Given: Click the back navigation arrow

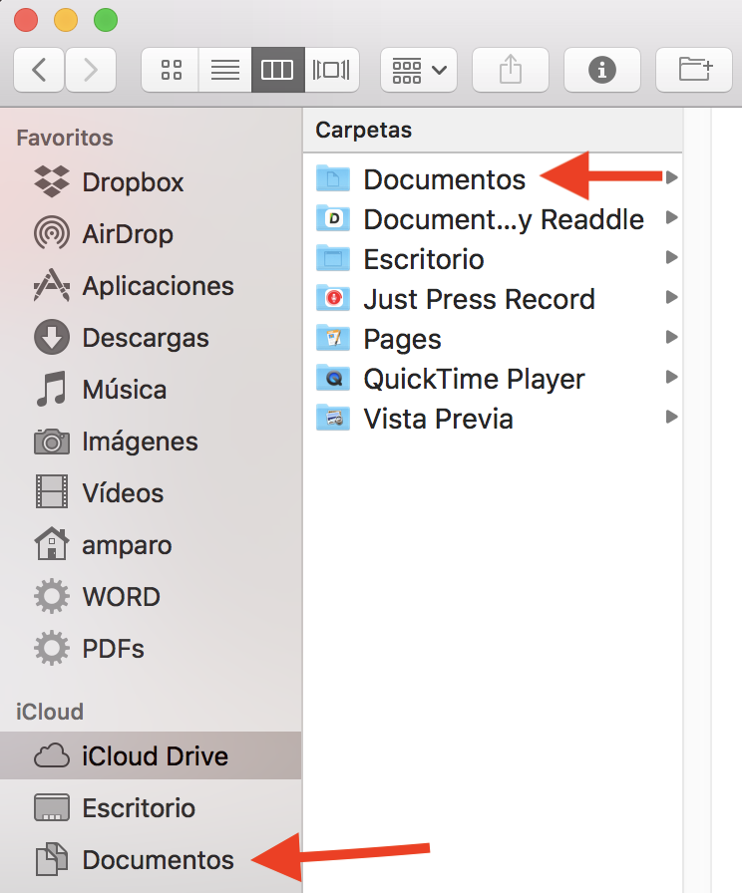Looking at the screenshot, I should (x=40, y=69).
